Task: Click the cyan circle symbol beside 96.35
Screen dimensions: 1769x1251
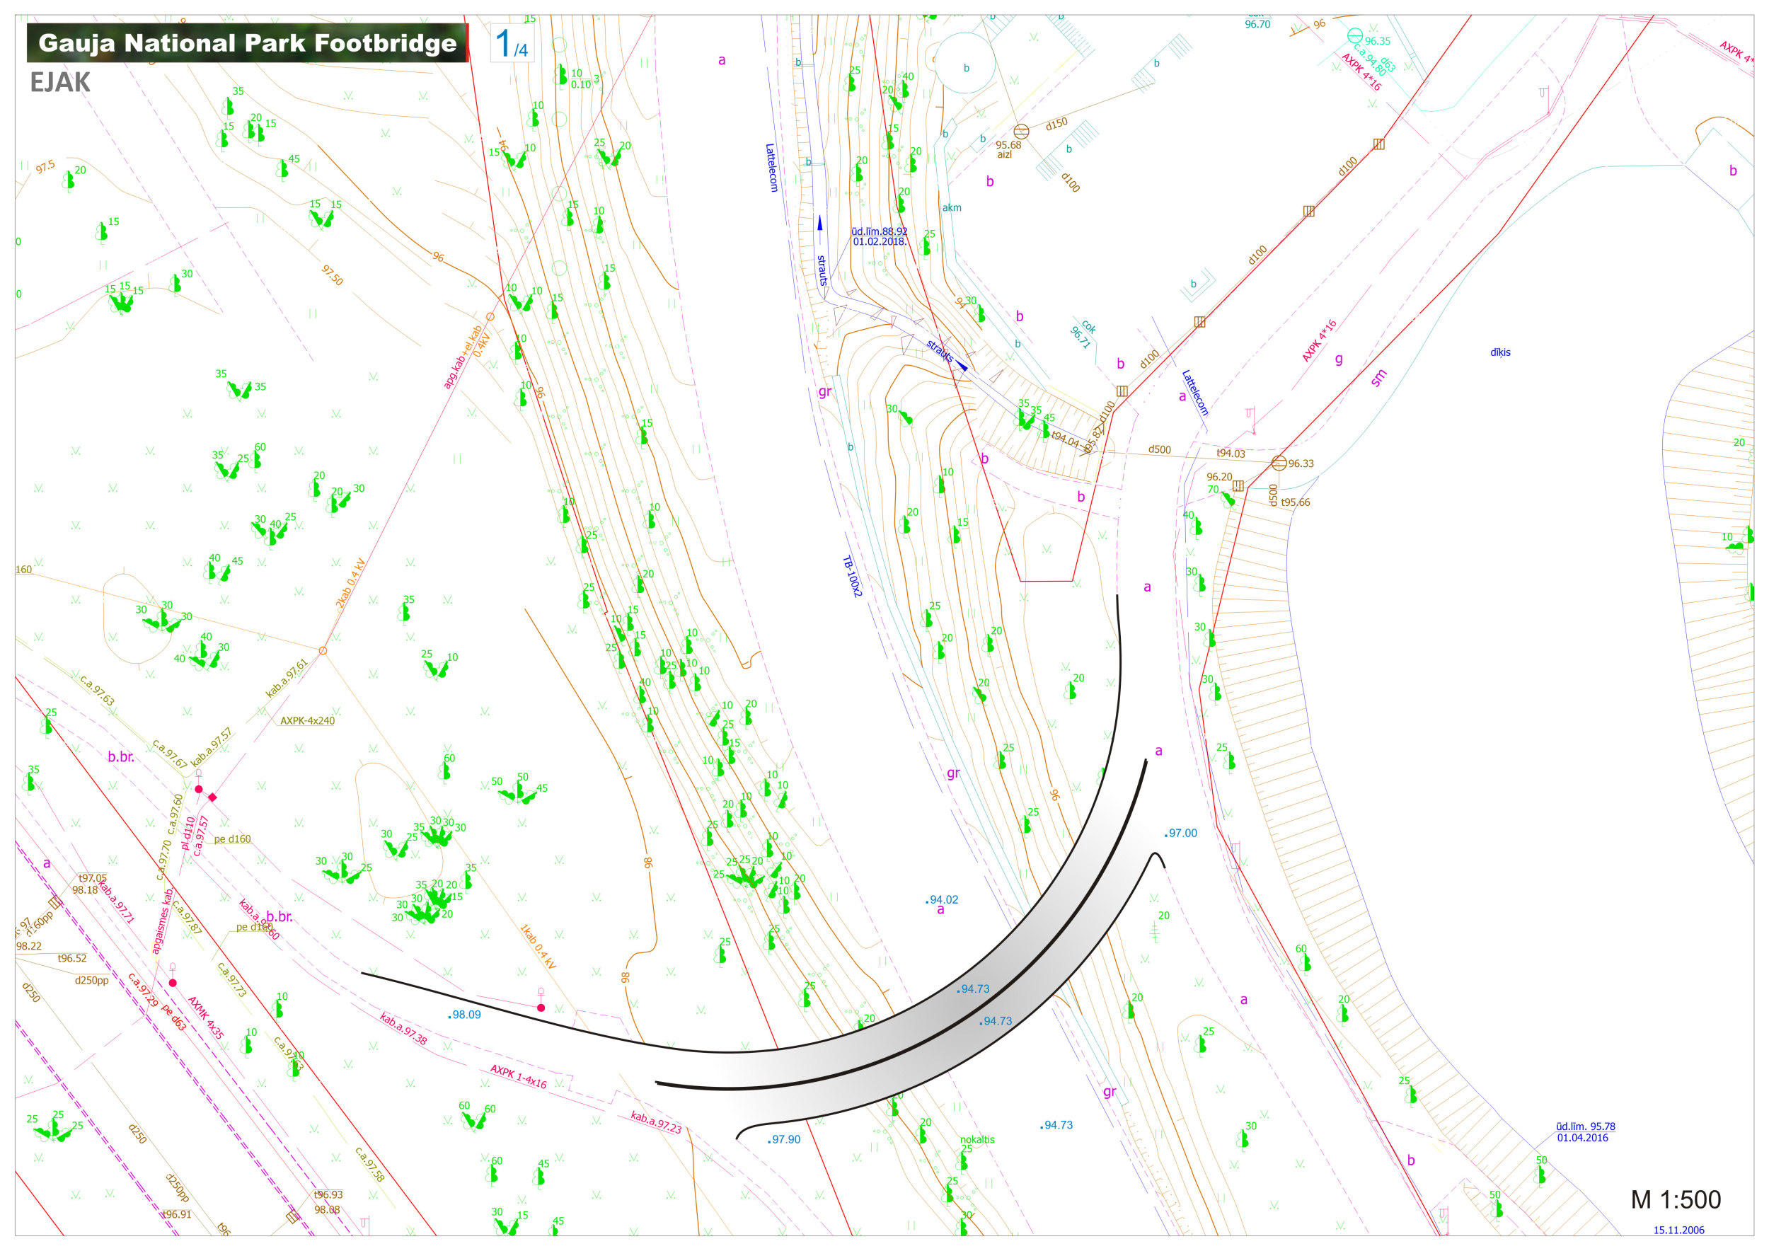Action: coord(1354,35)
